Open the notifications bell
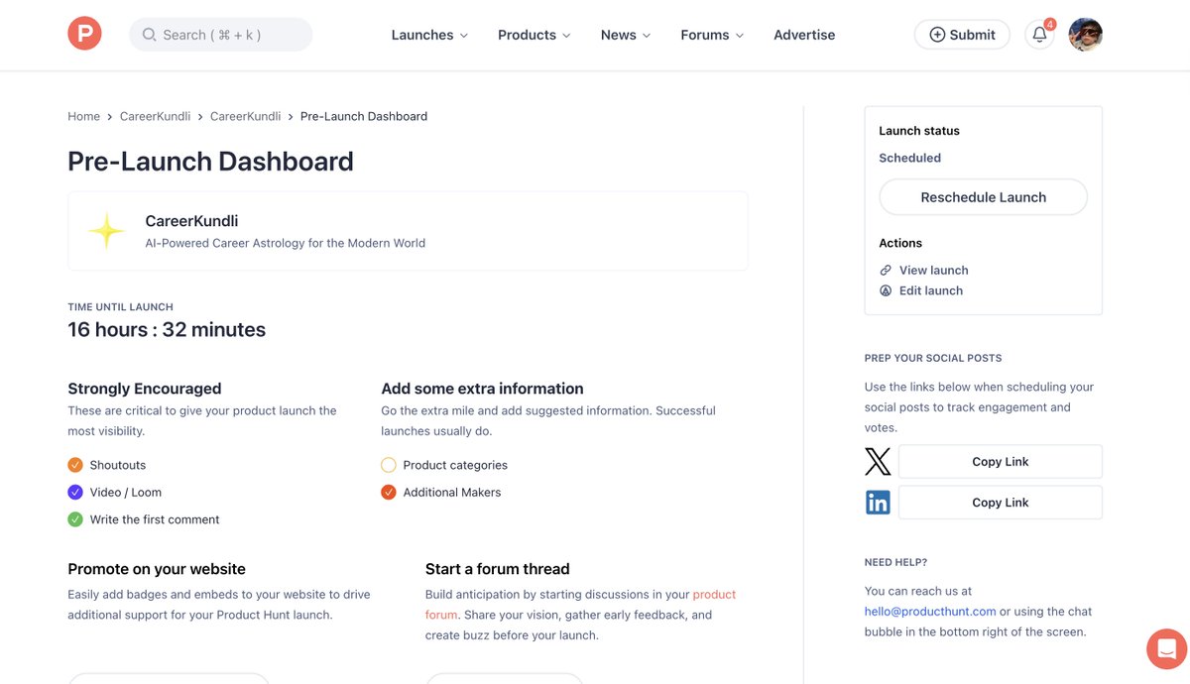 coord(1039,35)
